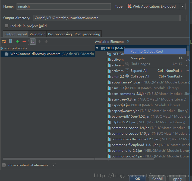
Task: Select 'WebContent' directory contents row
Action: 48,54
